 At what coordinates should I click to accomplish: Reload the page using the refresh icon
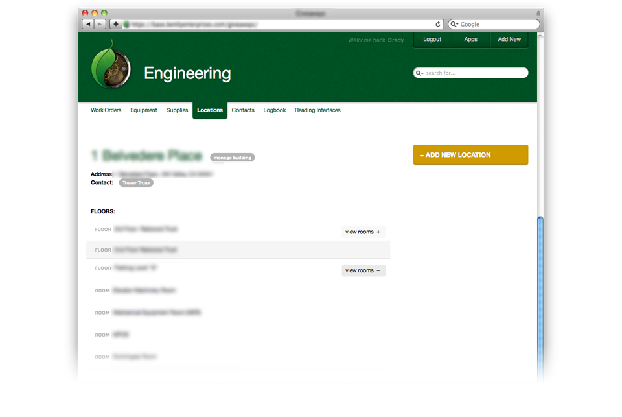click(438, 24)
